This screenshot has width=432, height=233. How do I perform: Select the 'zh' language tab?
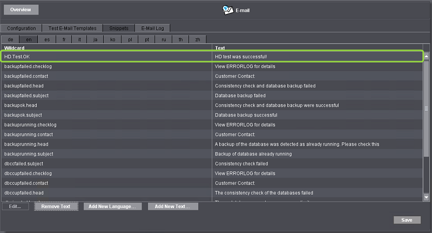(x=197, y=39)
